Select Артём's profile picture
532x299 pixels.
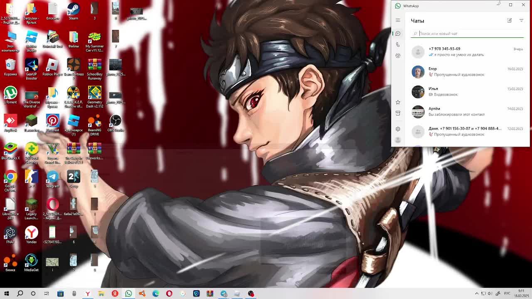tap(418, 112)
